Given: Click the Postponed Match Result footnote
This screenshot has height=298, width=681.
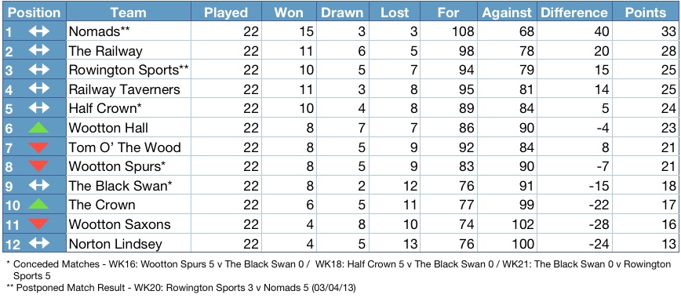Looking at the screenshot, I should 181,288.
